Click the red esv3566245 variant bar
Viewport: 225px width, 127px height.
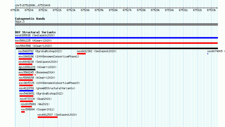(x=27, y=75)
